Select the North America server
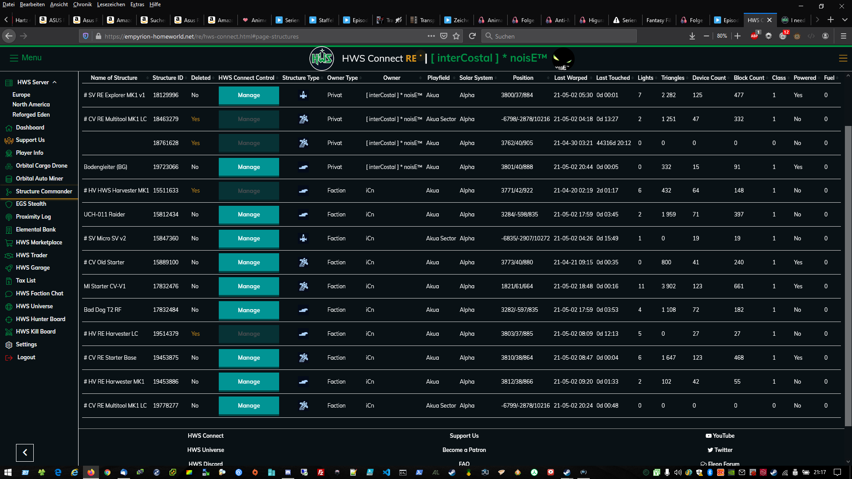Screen dimensions: 852x479 31,105
